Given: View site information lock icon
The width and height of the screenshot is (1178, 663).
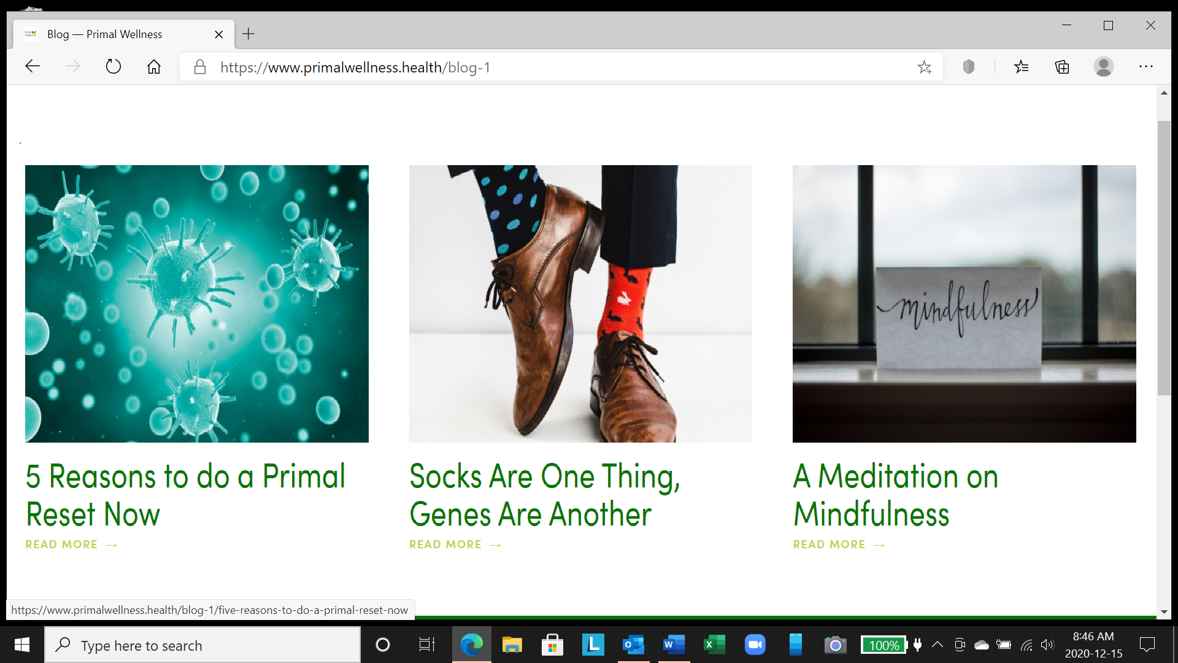Looking at the screenshot, I should (200, 67).
